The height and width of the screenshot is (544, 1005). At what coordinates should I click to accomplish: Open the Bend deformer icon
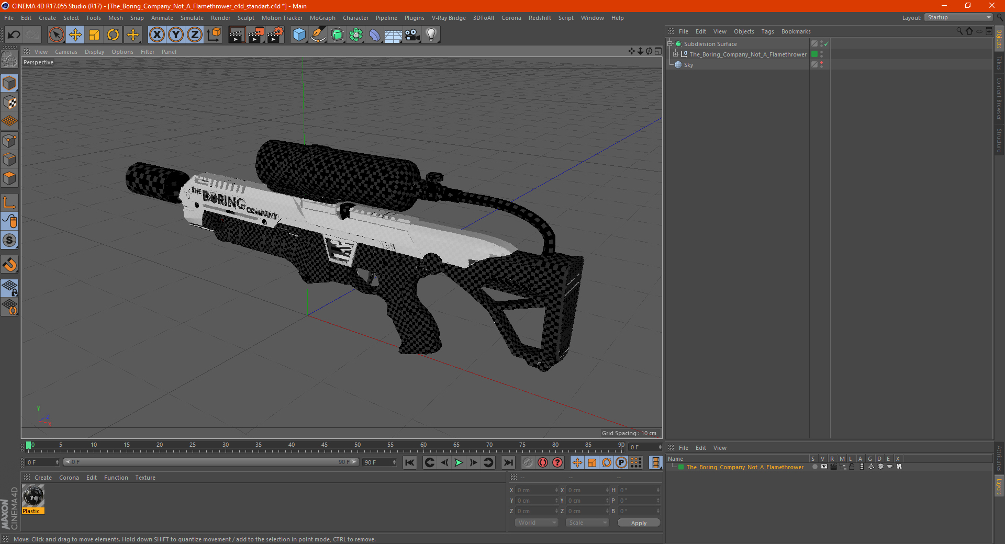375,35
